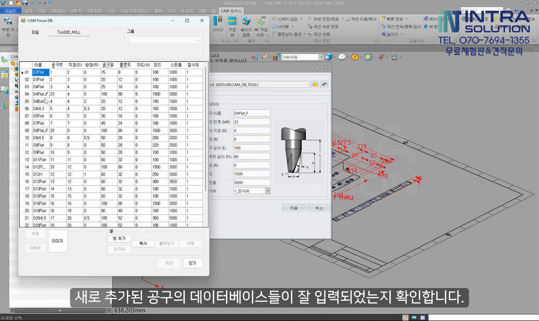Screen dimensions: 539x321
Task: Click the 행 추가 add row button
Action: 119,238
